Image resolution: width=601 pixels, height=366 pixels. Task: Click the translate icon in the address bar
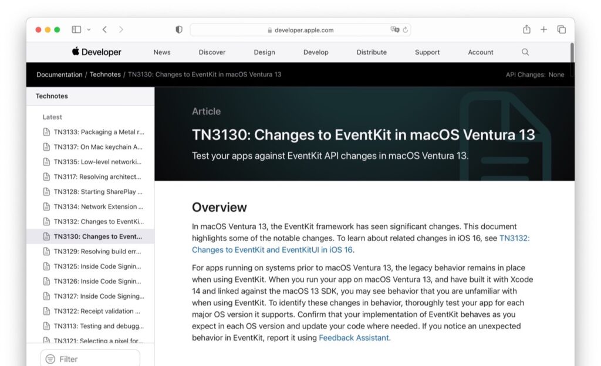(395, 29)
